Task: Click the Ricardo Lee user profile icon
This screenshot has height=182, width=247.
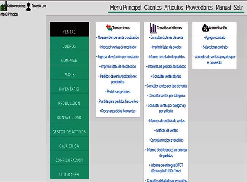Action: click(28, 7)
